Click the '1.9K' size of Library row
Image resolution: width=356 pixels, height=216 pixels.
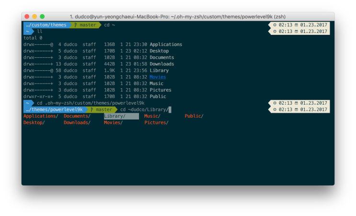pos(109,70)
